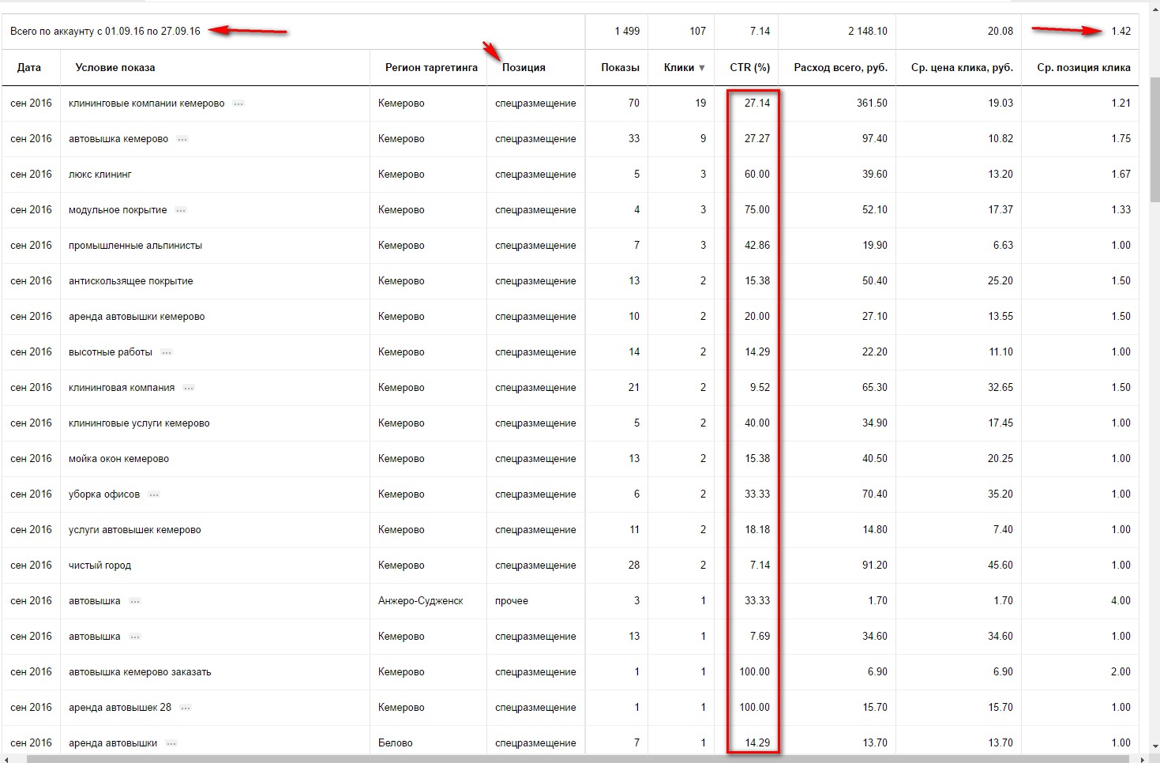Select keyword люкс клининг
1160x763 pixels.
[100, 174]
